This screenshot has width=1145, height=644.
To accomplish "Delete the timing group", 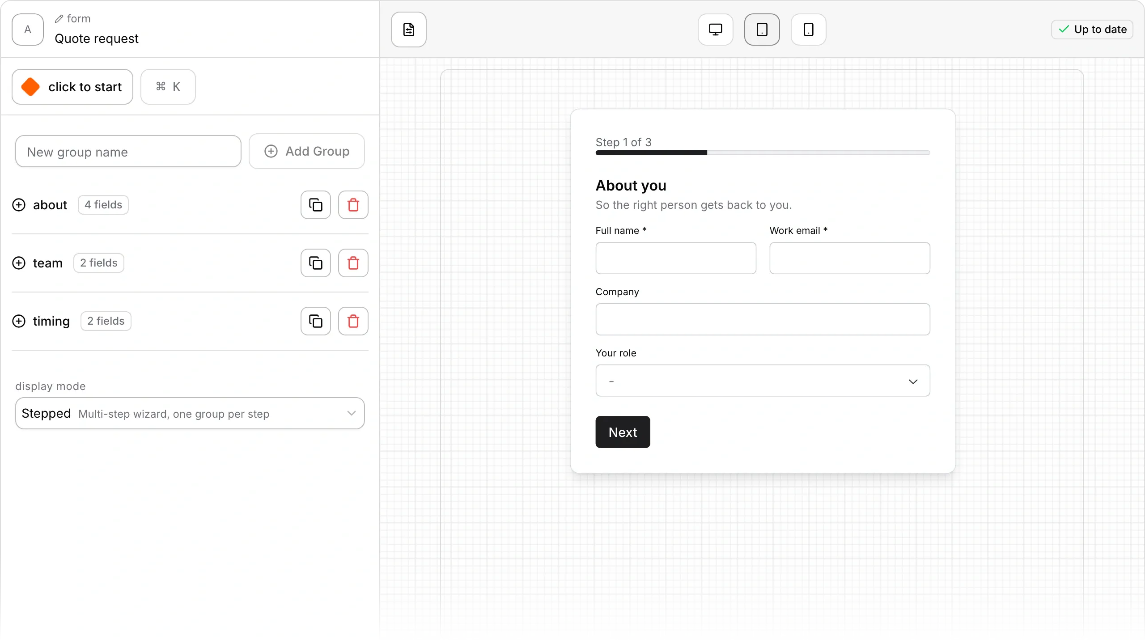I will pos(353,321).
